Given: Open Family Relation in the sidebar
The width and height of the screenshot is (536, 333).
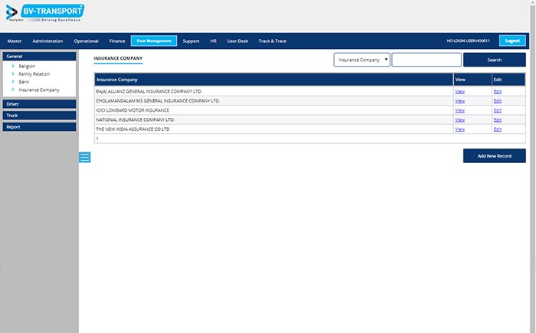Looking at the screenshot, I should point(34,73).
